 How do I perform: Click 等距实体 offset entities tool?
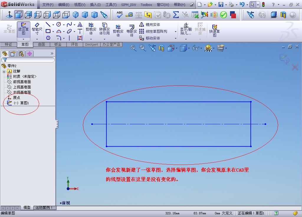pos(132,31)
